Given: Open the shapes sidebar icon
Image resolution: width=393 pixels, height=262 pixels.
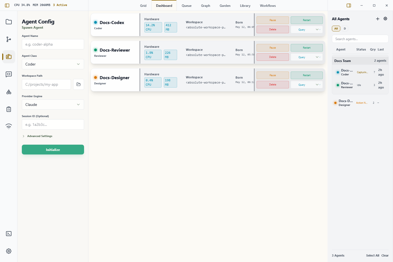Looking at the screenshot, I should tap(9, 92).
